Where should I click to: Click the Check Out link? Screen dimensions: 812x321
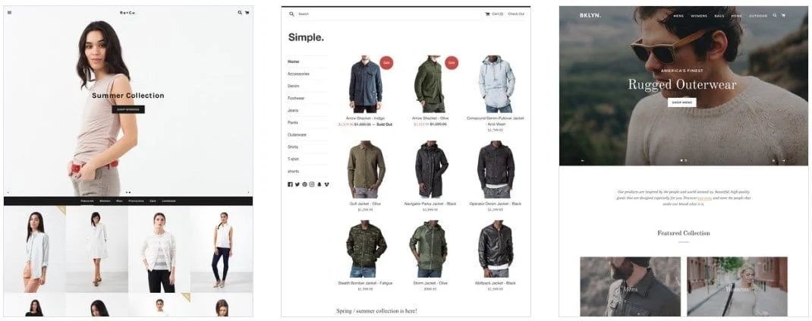(x=516, y=14)
